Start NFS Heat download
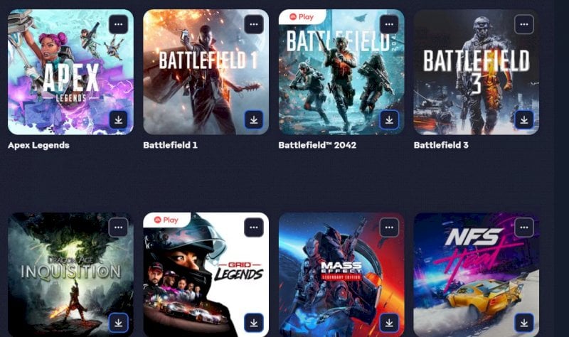Image resolution: width=569 pixels, height=337 pixels. click(x=524, y=323)
